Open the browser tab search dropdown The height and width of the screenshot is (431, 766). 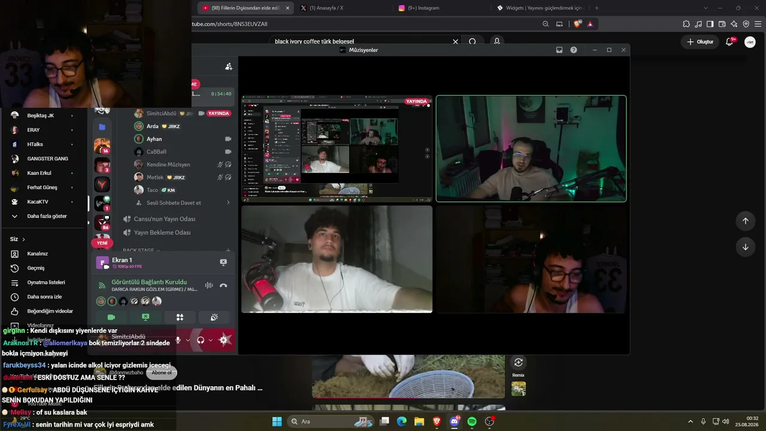(x=706, y=8)
